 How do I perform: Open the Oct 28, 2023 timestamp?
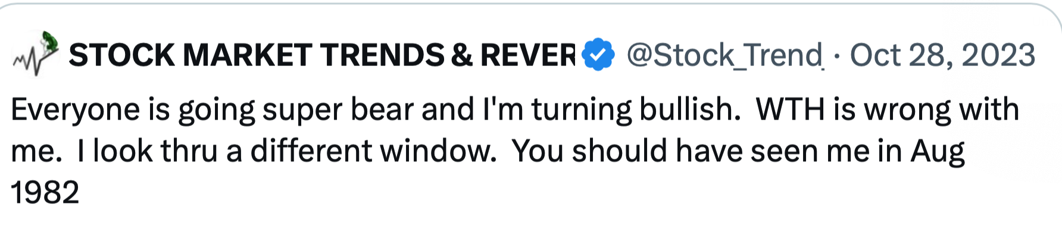point(942,55)
